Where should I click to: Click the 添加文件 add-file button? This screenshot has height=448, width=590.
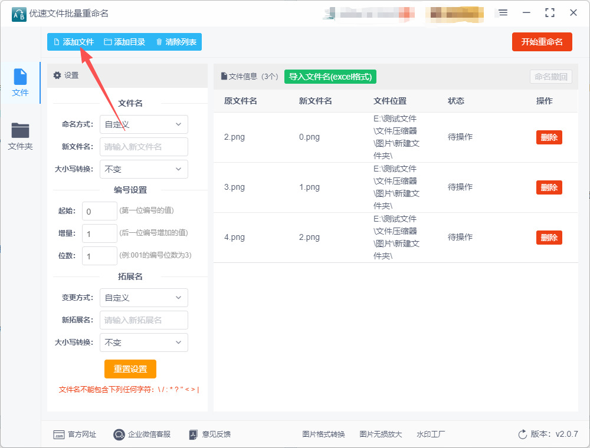tap(74, 42)
